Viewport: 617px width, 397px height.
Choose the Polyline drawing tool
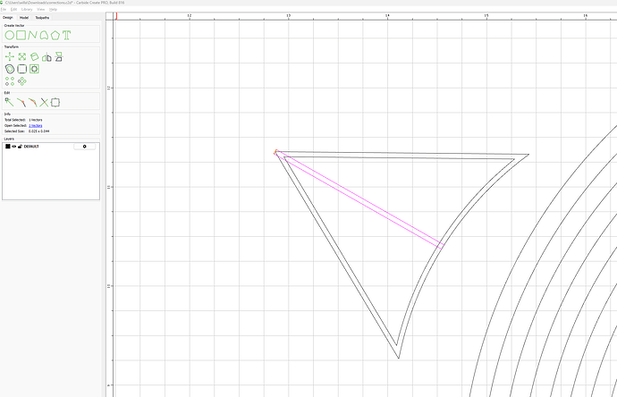tap(33, 35)
